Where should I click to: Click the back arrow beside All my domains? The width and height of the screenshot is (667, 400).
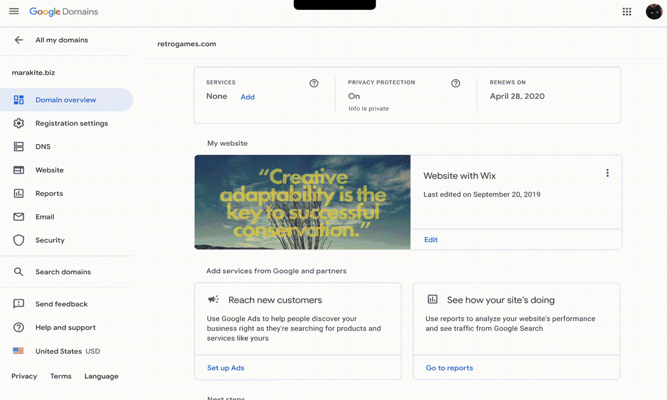pos(19,40)
